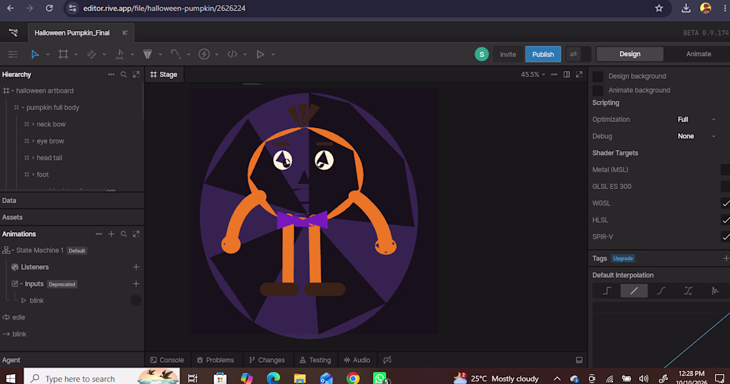Search the Hierarchy panel
The height and width of the screenshot is (384, 730).
point(123,74)
